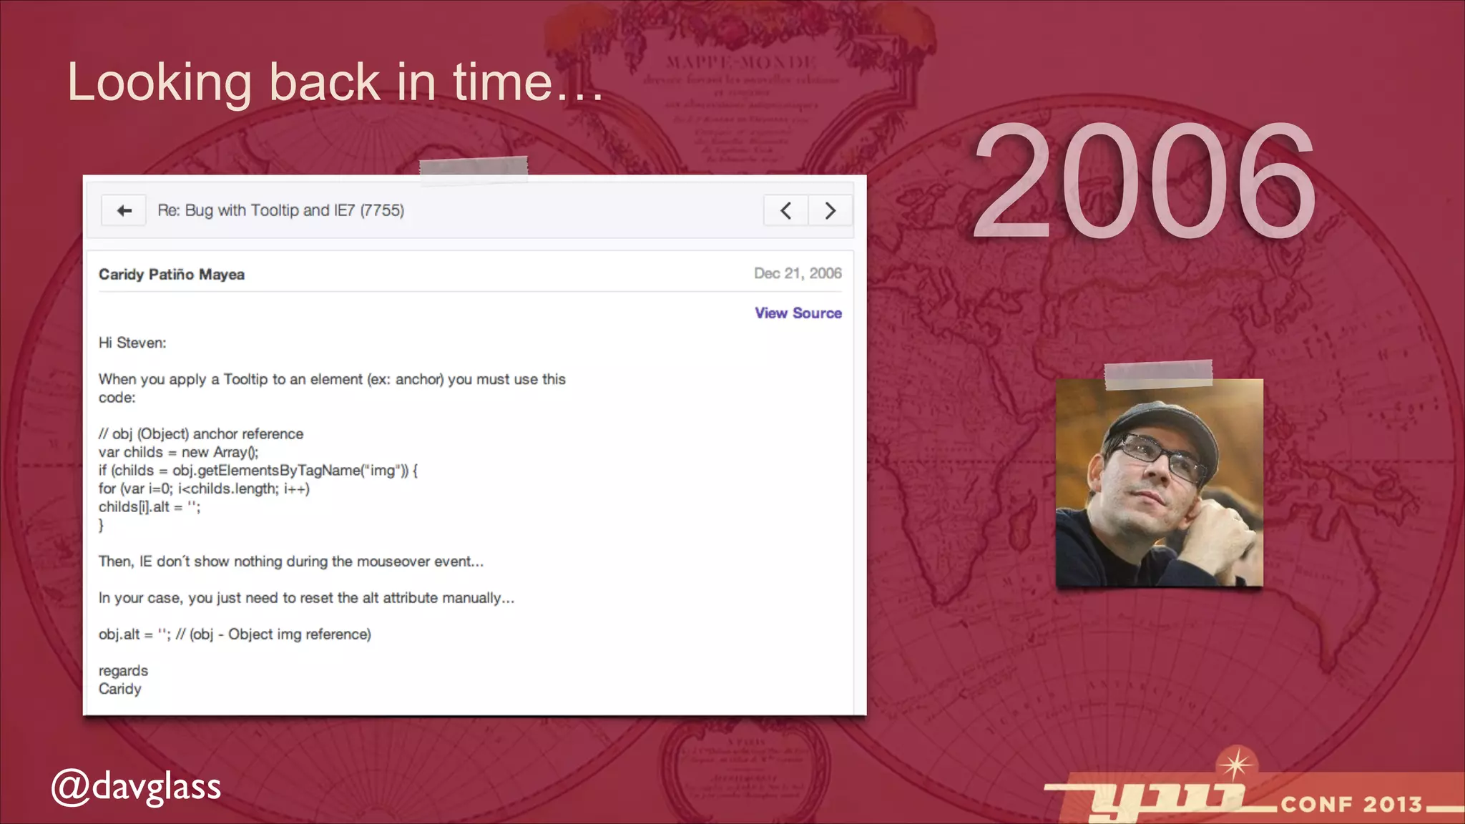
Task: Click the Dec 21, 2006 date
Action: (797, 273)
